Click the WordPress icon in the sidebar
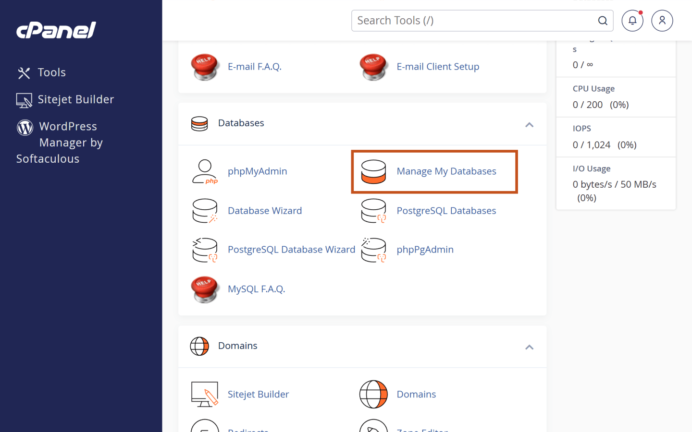 coord(25,127)
